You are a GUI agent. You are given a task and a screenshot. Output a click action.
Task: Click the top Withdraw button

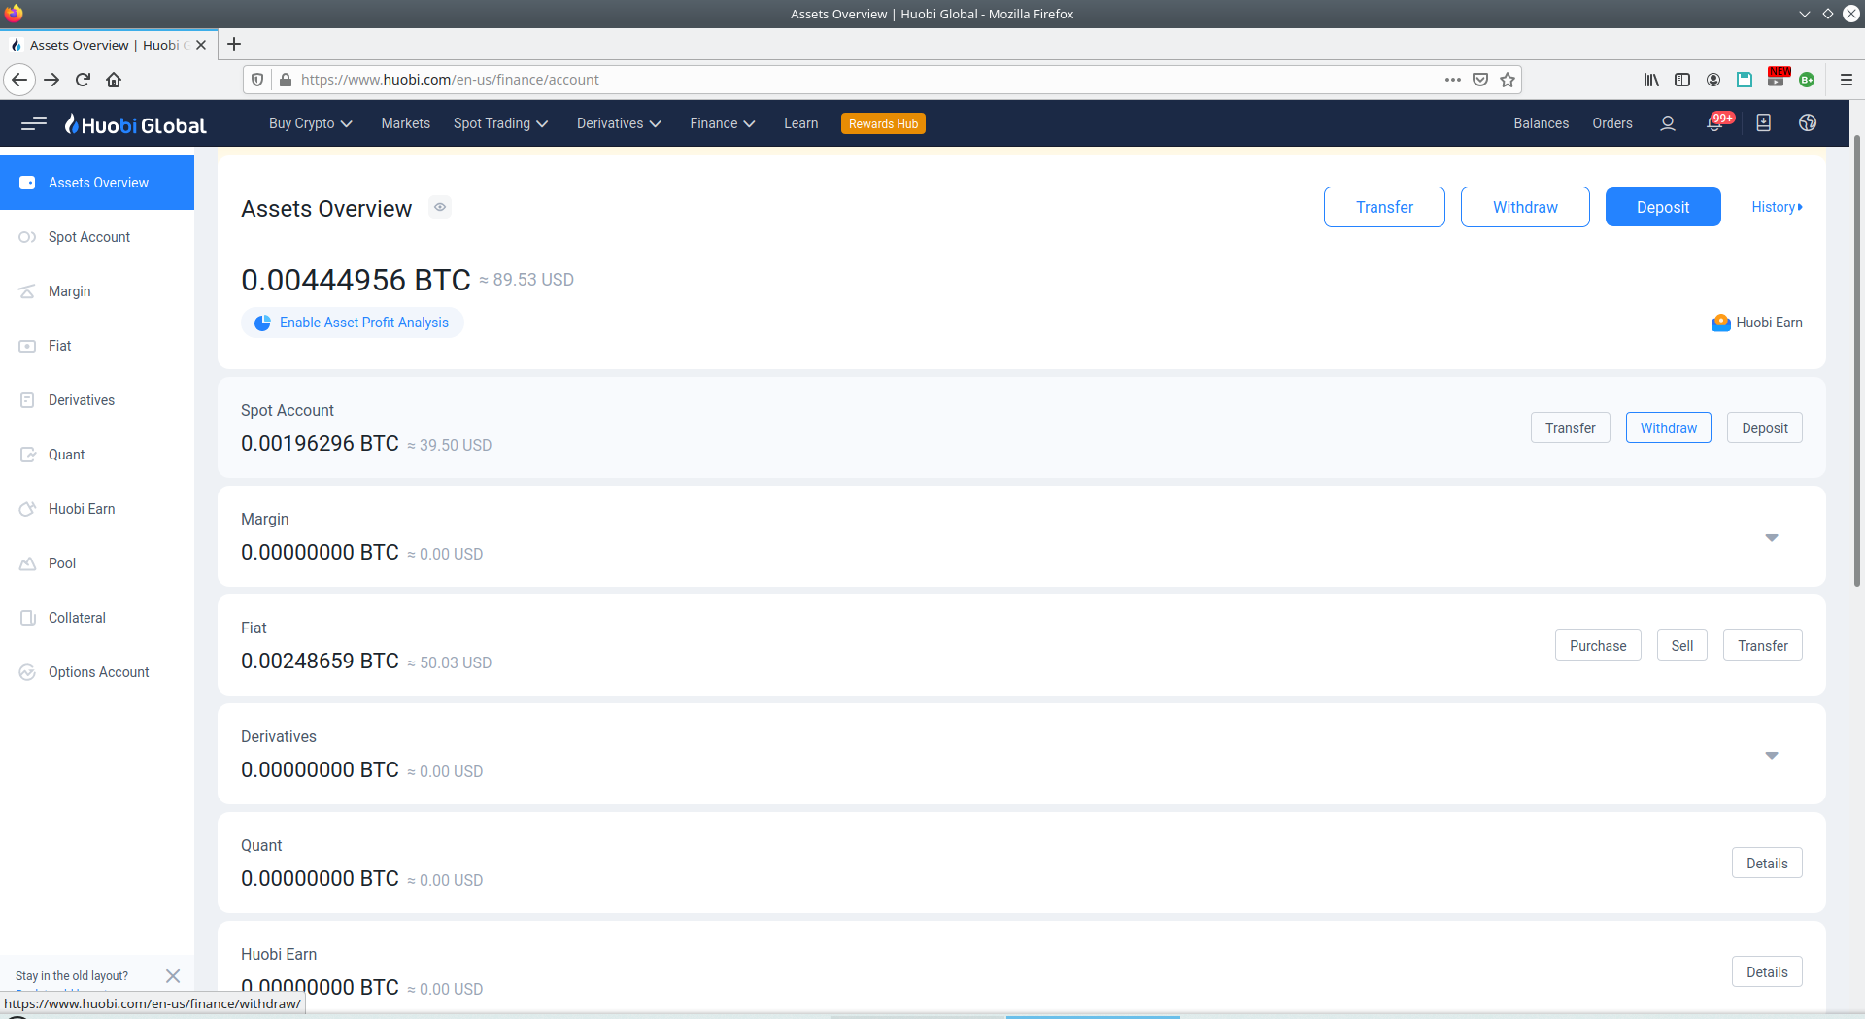[1525, 207]
